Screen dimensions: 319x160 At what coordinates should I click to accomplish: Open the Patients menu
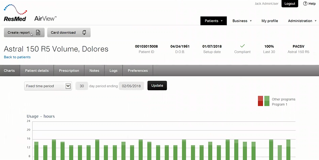[214, 21]
